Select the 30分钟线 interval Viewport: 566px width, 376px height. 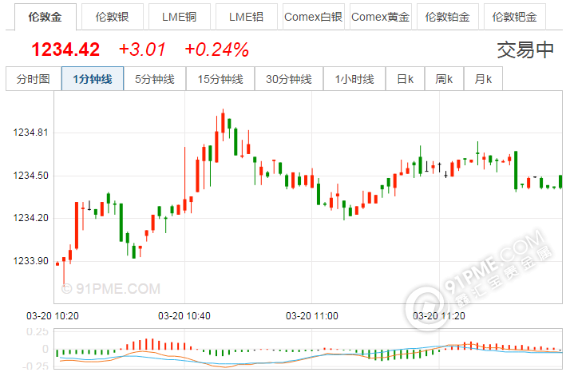289,79
